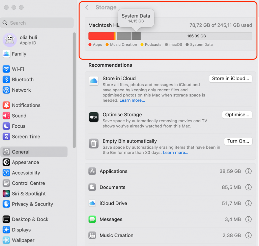Open the Appearance icon in sidebar
The image size is (259, 246).
6,162
